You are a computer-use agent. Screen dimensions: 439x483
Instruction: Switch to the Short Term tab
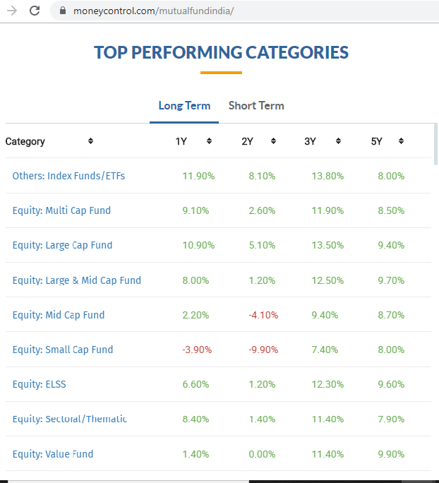pos(256,106)
